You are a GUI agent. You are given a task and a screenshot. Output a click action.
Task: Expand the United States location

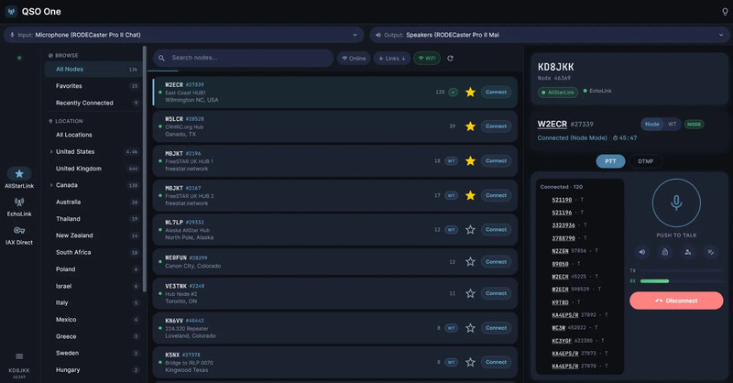click(51, 151)
